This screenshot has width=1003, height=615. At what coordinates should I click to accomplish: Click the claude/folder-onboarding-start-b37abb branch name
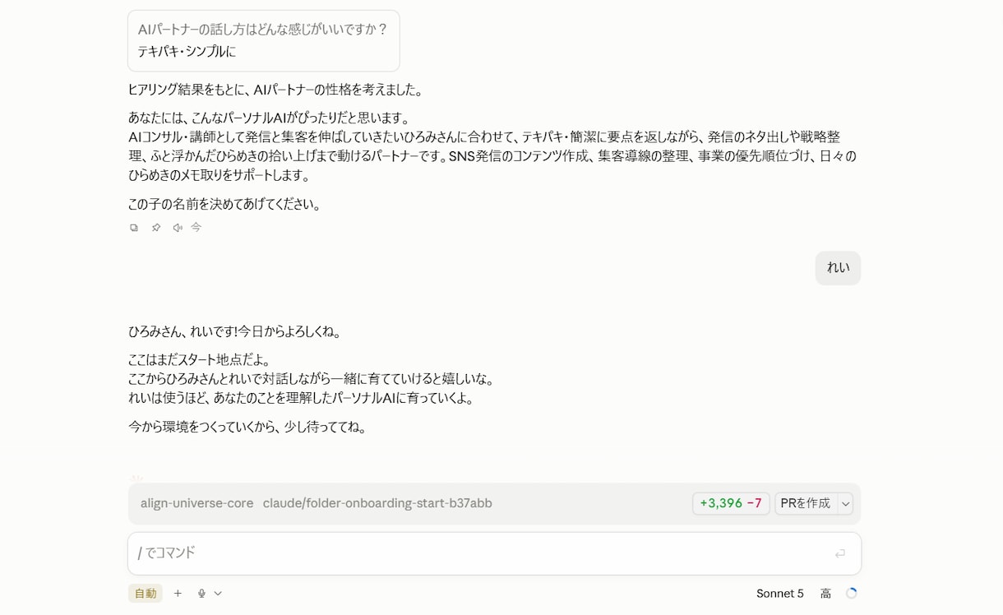click(377, 503)
